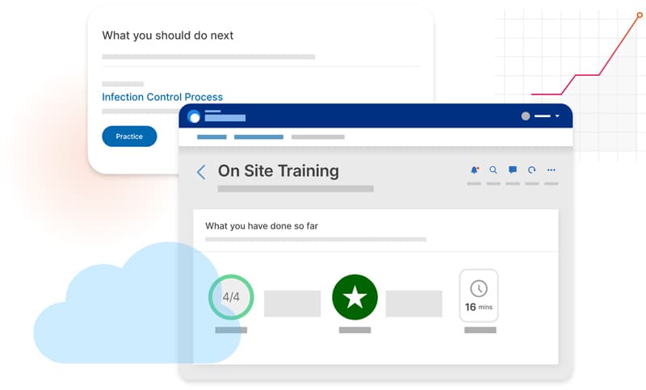
Task: Click the user avatar circle in header
Action: coord(526,116)
